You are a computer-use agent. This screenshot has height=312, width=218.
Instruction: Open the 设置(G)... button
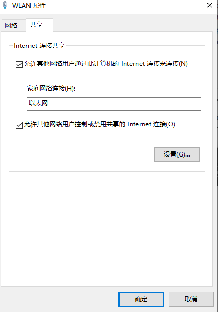point(177,154)
